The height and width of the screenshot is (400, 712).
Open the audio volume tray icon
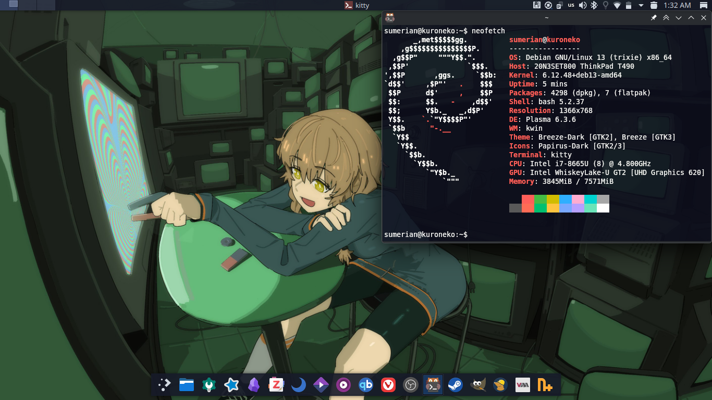click(582, 5)
